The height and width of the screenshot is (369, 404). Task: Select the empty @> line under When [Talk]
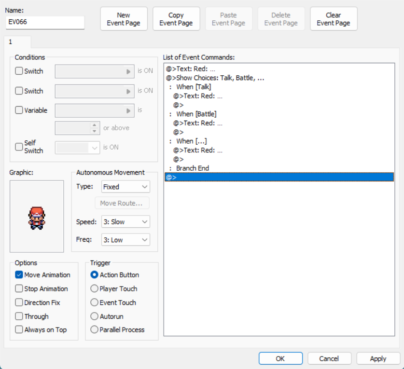pyautogui.click(x=279, y=105)
